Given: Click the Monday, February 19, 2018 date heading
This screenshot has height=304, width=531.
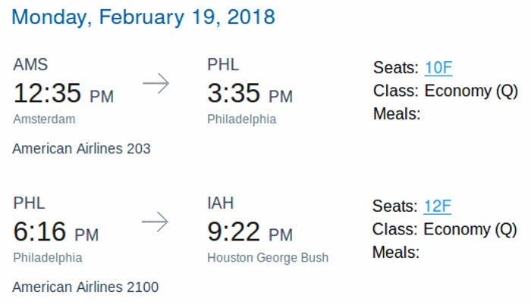Looking at the screenshot, I should [x=144, y=16].
